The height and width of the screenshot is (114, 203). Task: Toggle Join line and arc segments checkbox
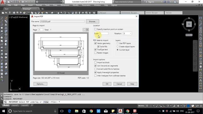click(x=95, y=66)
